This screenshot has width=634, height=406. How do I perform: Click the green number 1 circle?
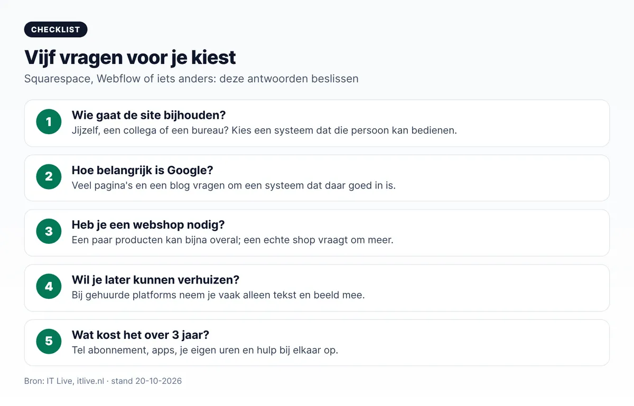pyautogui.click(x=49, y=122)
